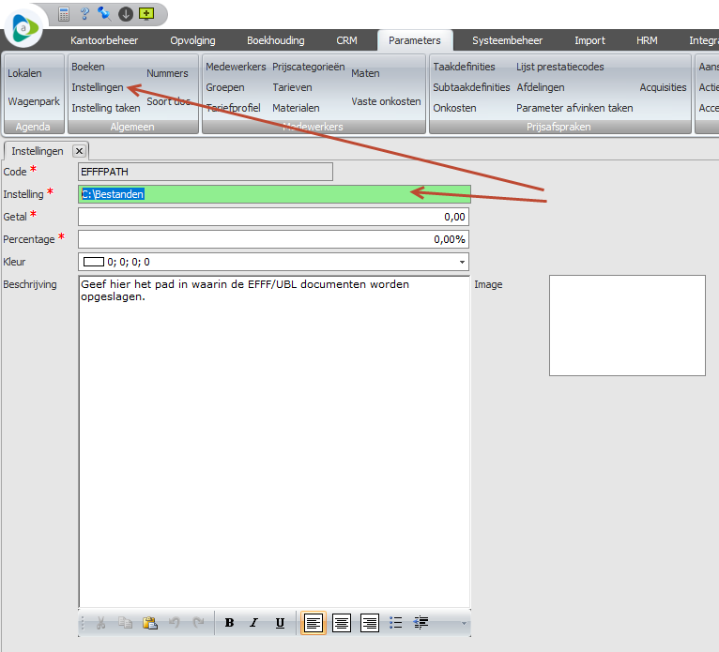Switch to the Boekhouding ribbon tab
This screenshot has width=719, height=652.
click(x=276, y=40)
